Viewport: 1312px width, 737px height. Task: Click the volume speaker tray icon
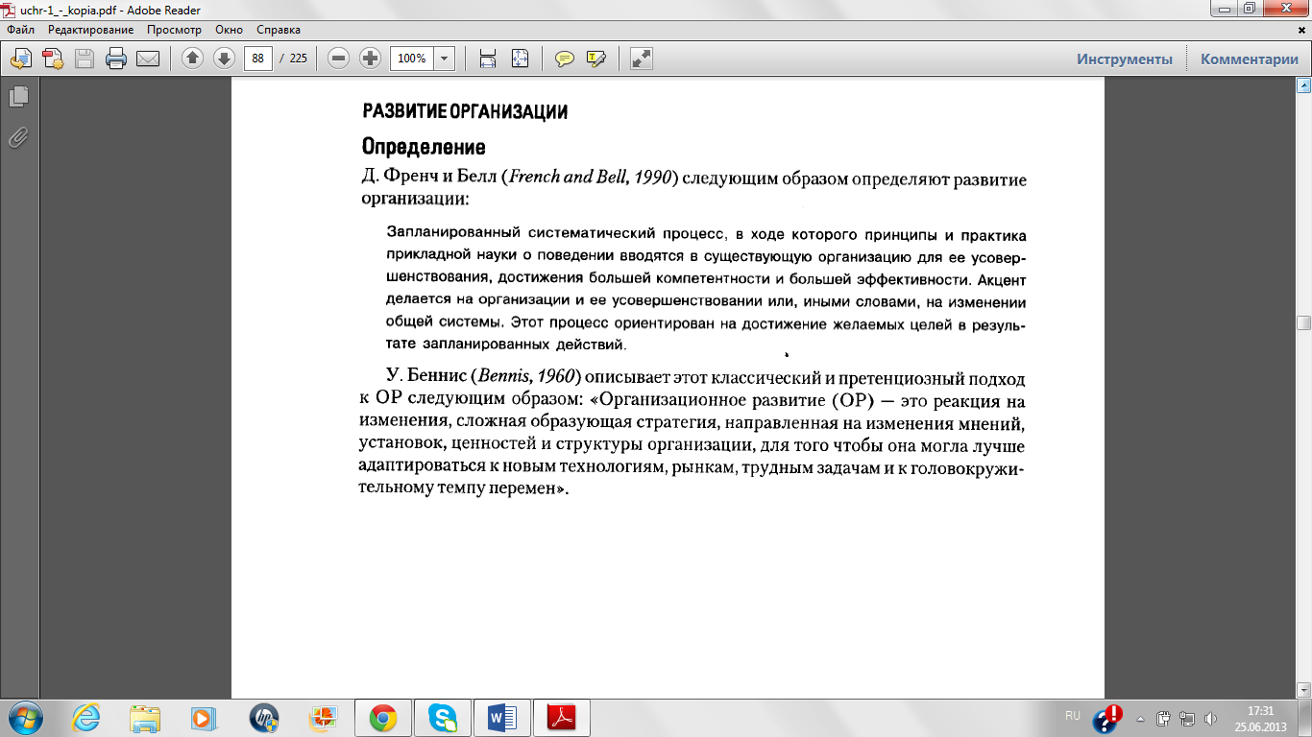[1209, 718]
